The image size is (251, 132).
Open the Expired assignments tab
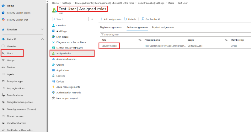pyautogui.click(x=163, y=27)
